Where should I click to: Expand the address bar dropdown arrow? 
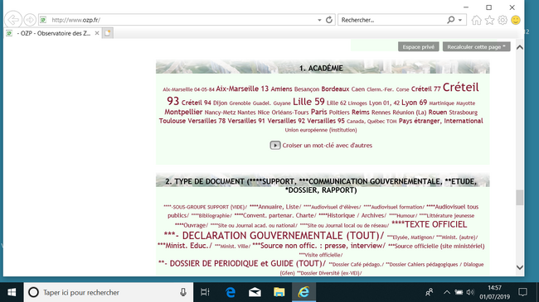click(319, 20)
